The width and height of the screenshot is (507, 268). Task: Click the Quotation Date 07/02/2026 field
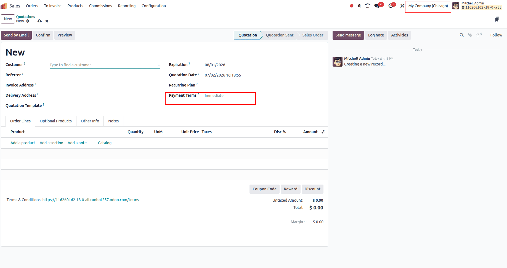pyautogui.click(x=223, y=75)
